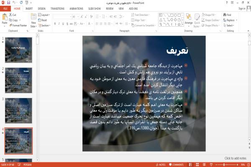
Task: Open the Layout dropdown
Action: (44, 15)
